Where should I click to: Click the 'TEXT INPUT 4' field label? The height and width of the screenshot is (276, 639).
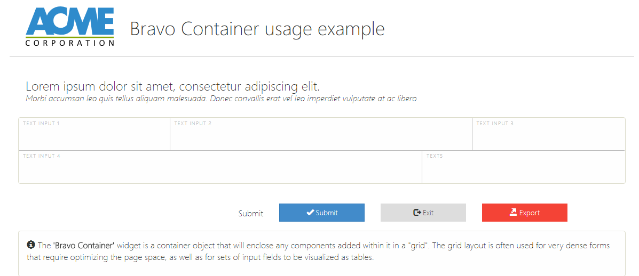click(42, 156)
